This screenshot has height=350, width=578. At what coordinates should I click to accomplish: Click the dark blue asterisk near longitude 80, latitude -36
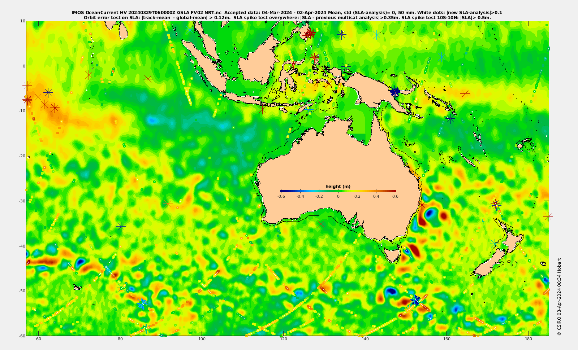coord(121,227)
